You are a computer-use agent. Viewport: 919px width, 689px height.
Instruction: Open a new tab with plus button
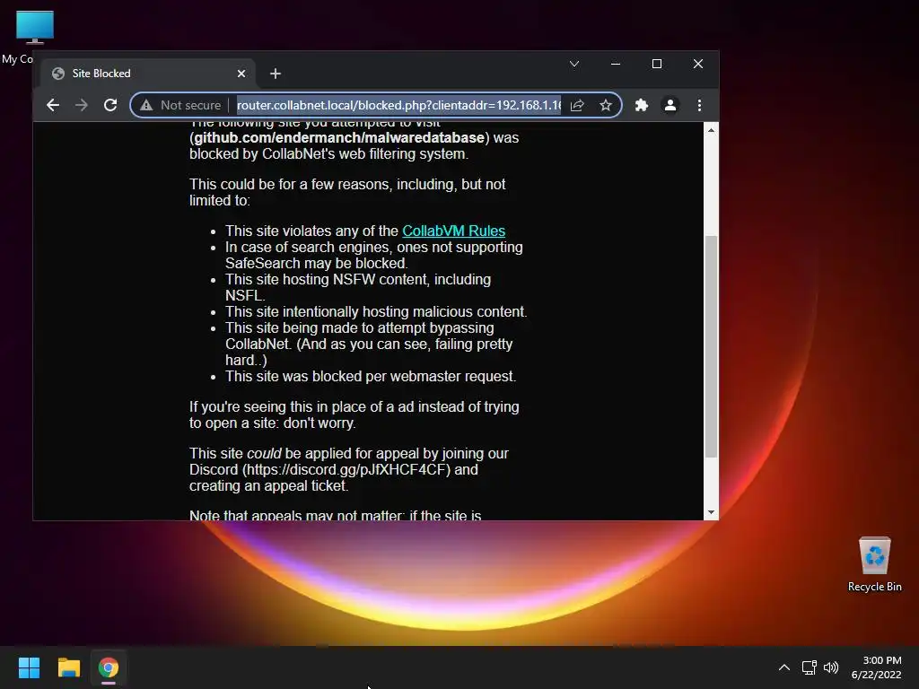click(276, 74)
